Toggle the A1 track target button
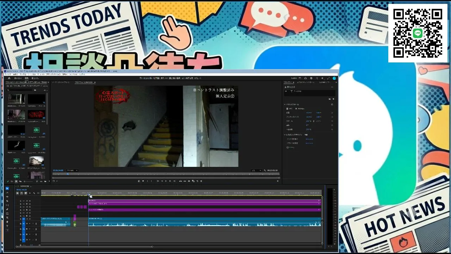Viewport: 451px width, 254px height. [24, 223]
